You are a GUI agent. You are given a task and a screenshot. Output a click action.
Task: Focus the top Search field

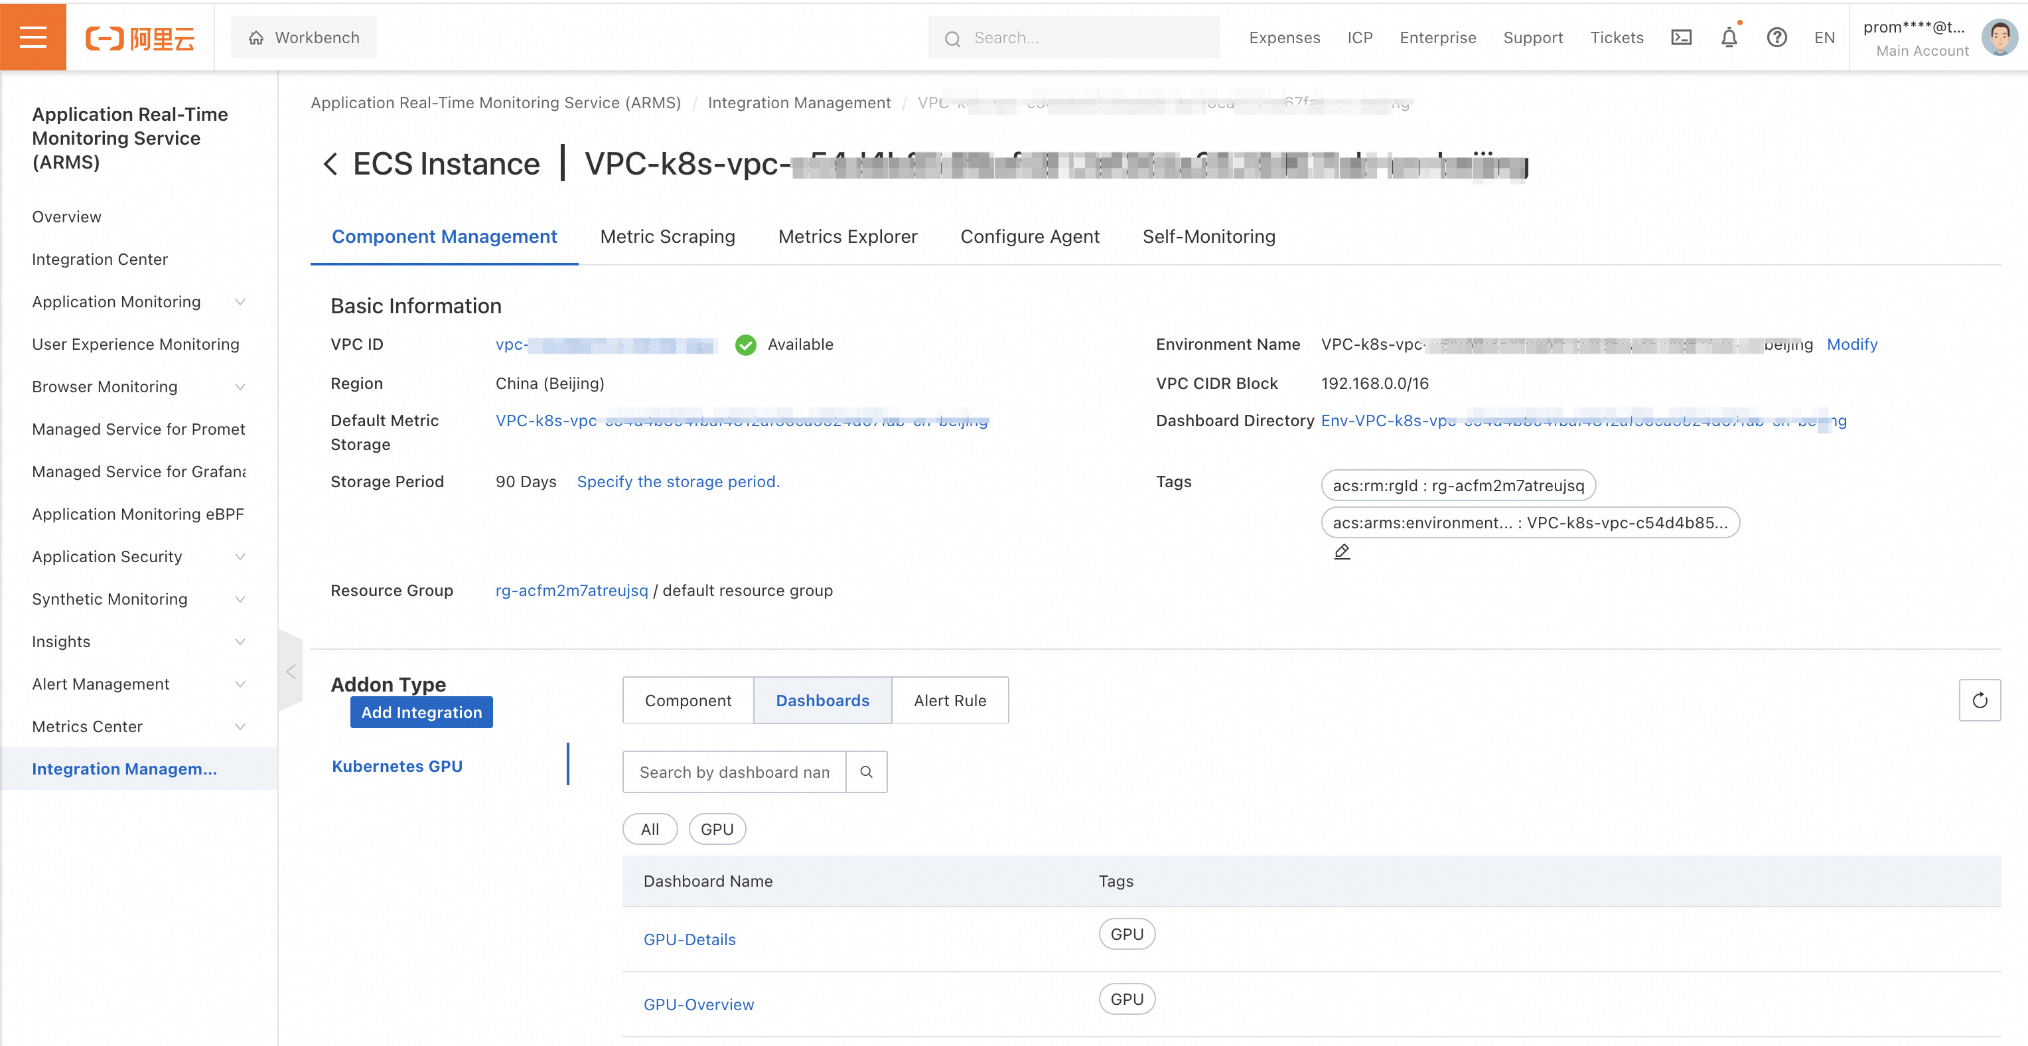click(1074, 37)
